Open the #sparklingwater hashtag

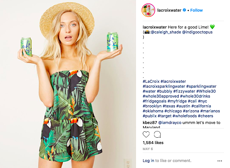point(200,86)
